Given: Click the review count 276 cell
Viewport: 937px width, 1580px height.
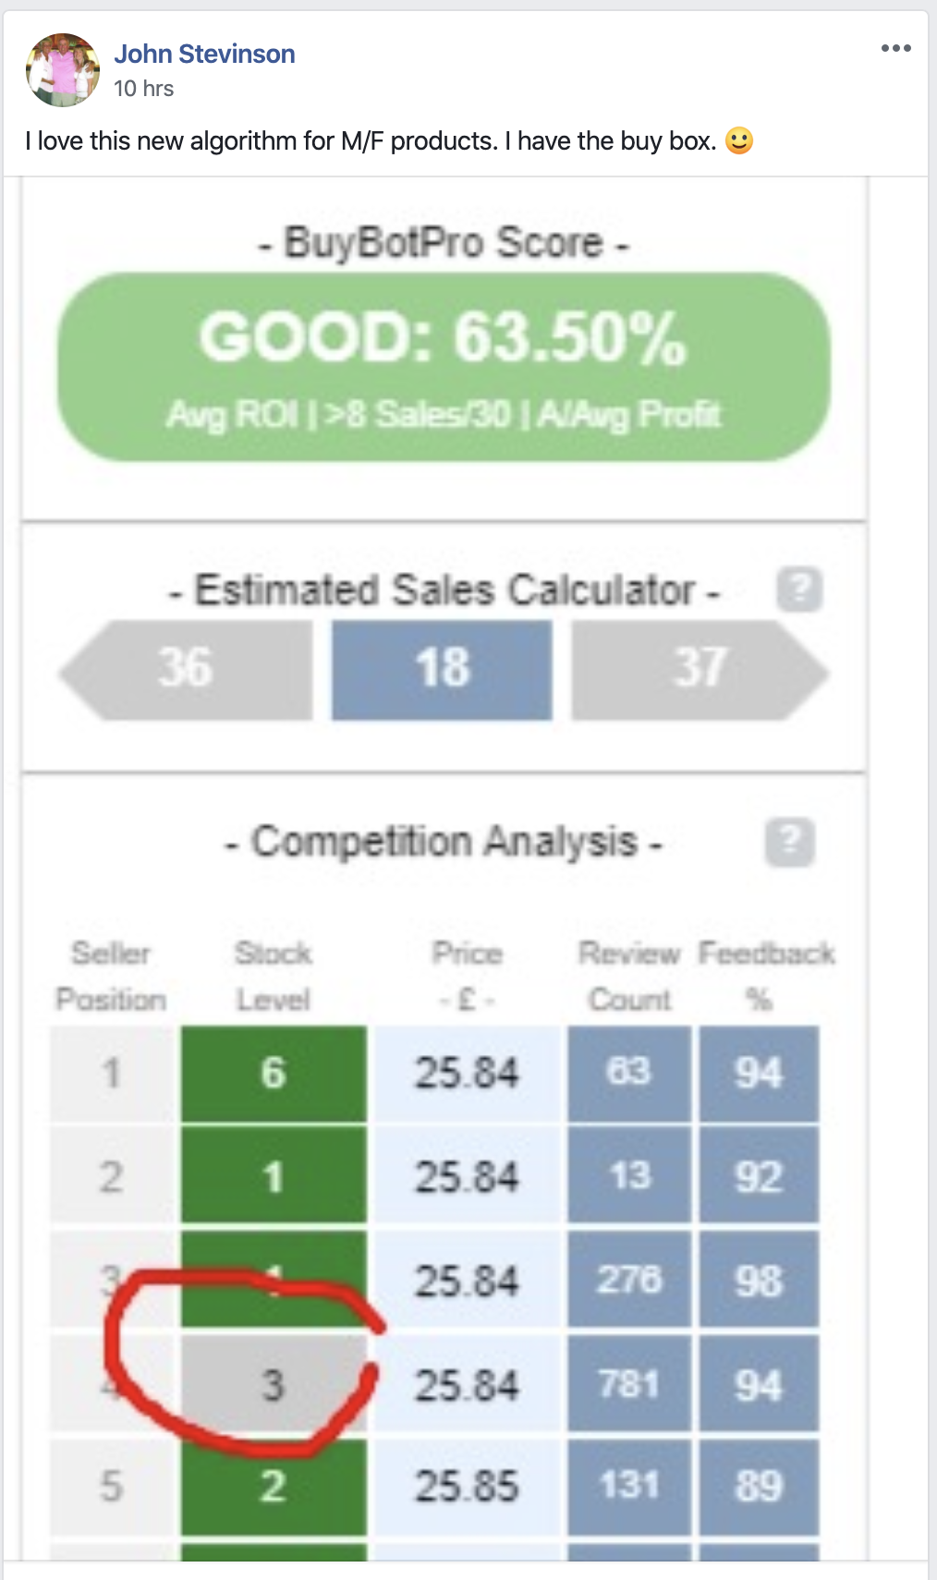Looking at the screenshot, I should coord(629,1281).
